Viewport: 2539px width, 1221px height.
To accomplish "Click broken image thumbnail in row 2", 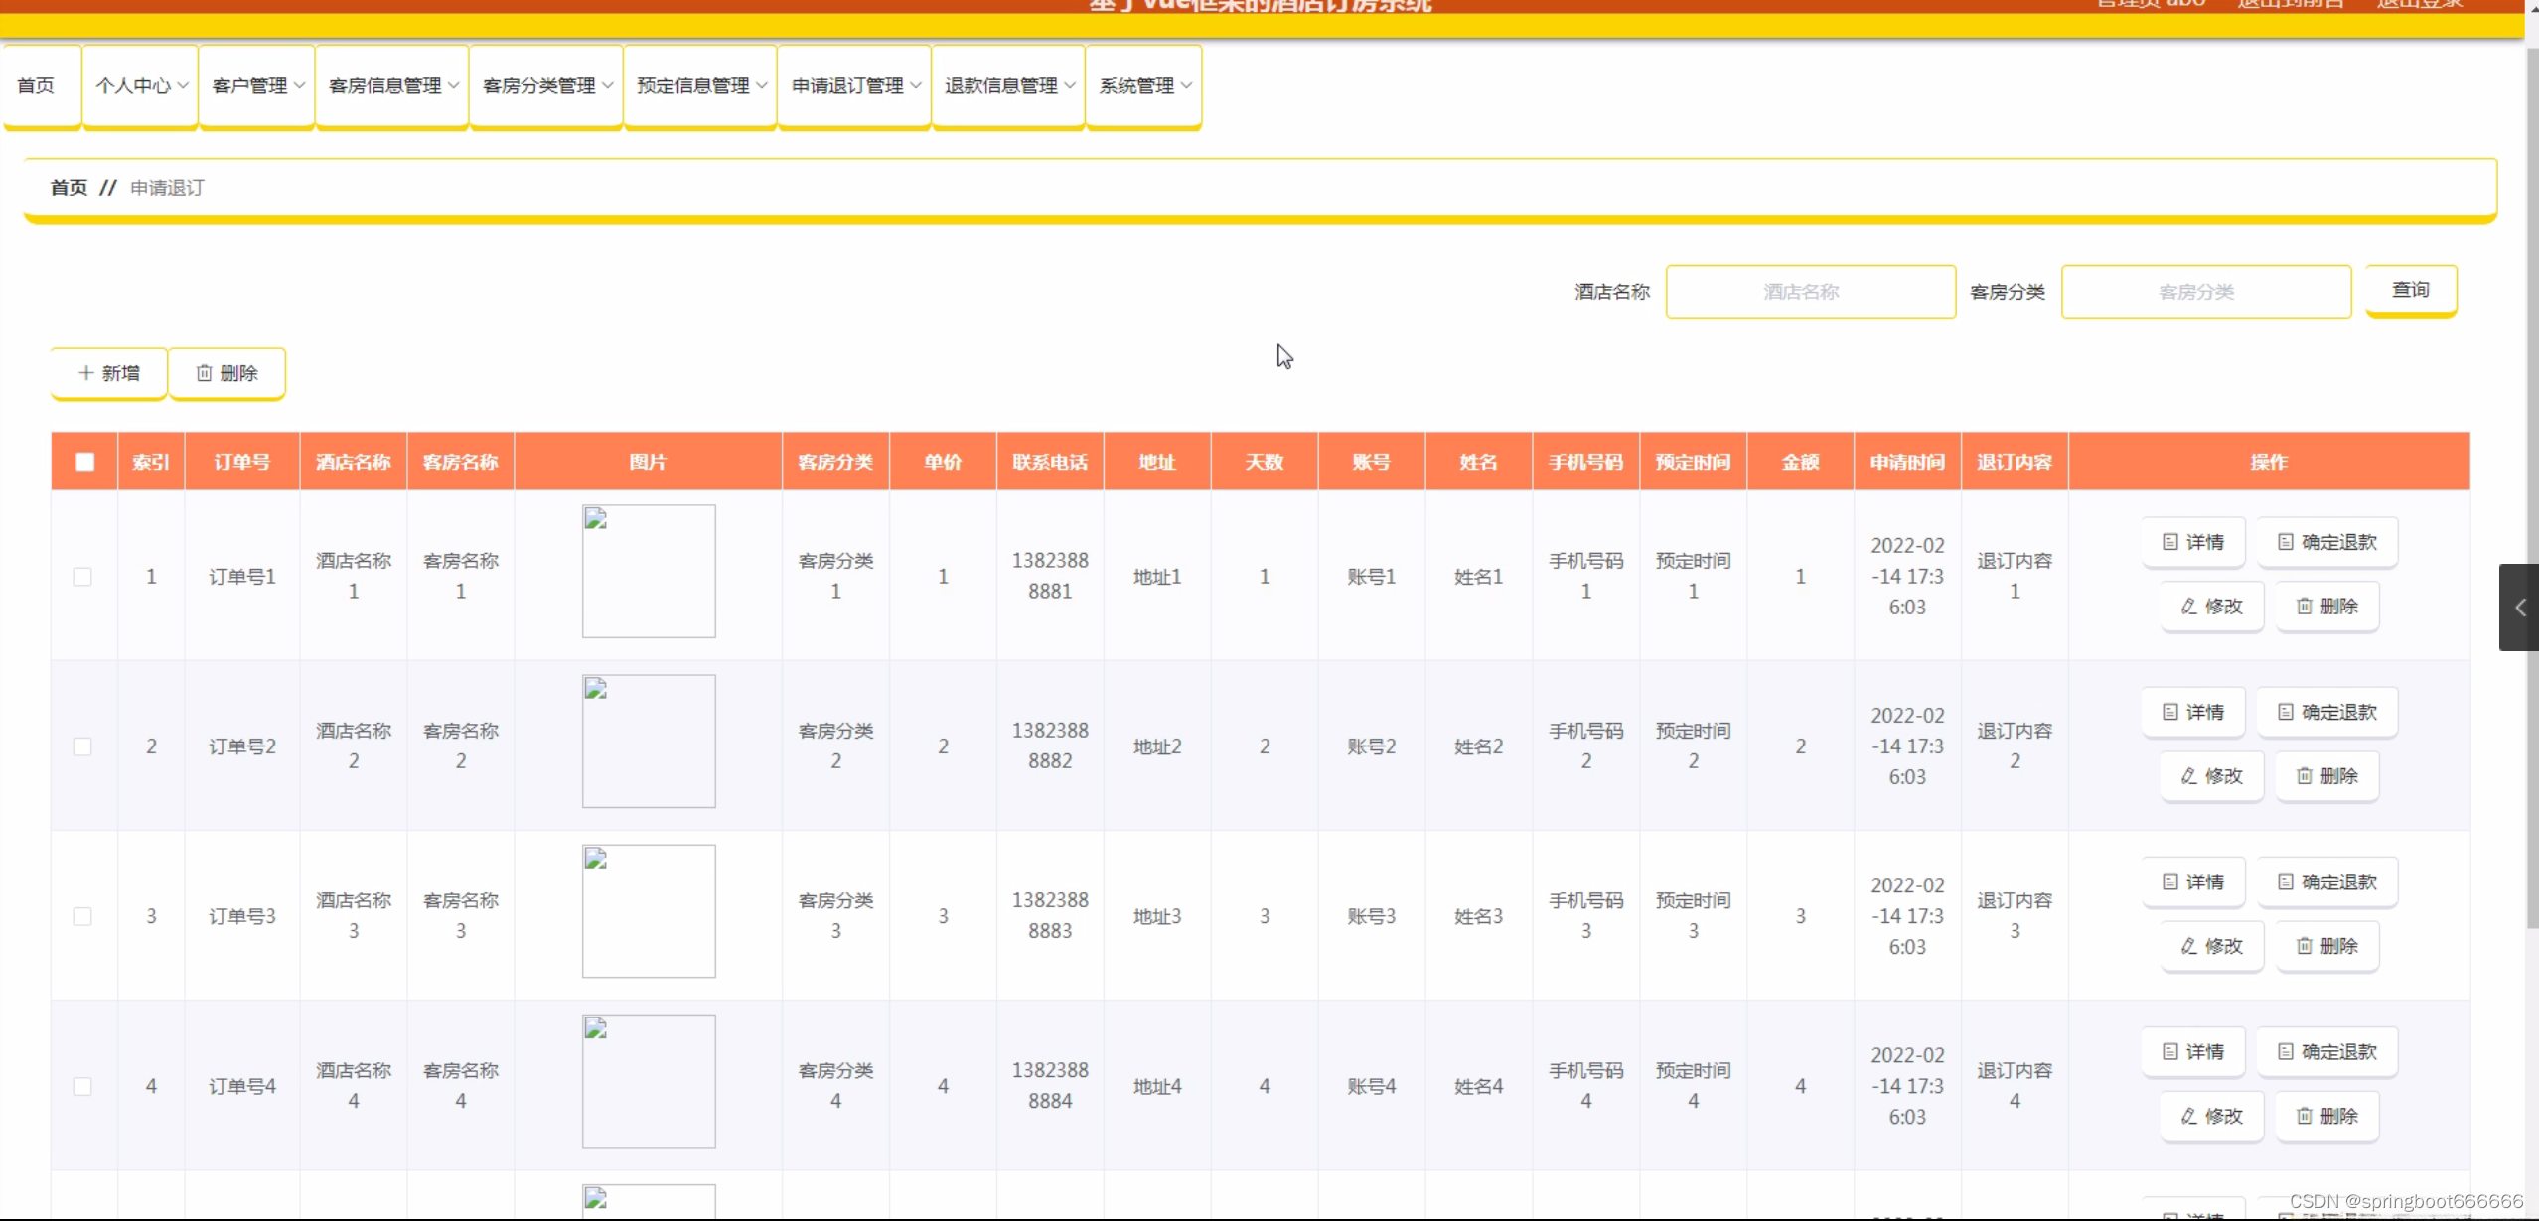I will click(649, 741).
